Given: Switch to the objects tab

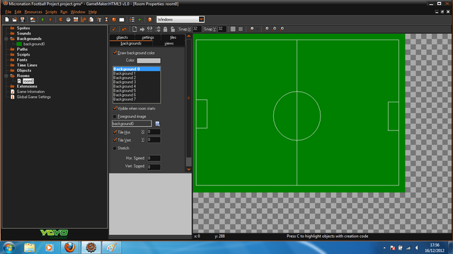Looking at the screenshot, I should [122, 37].
